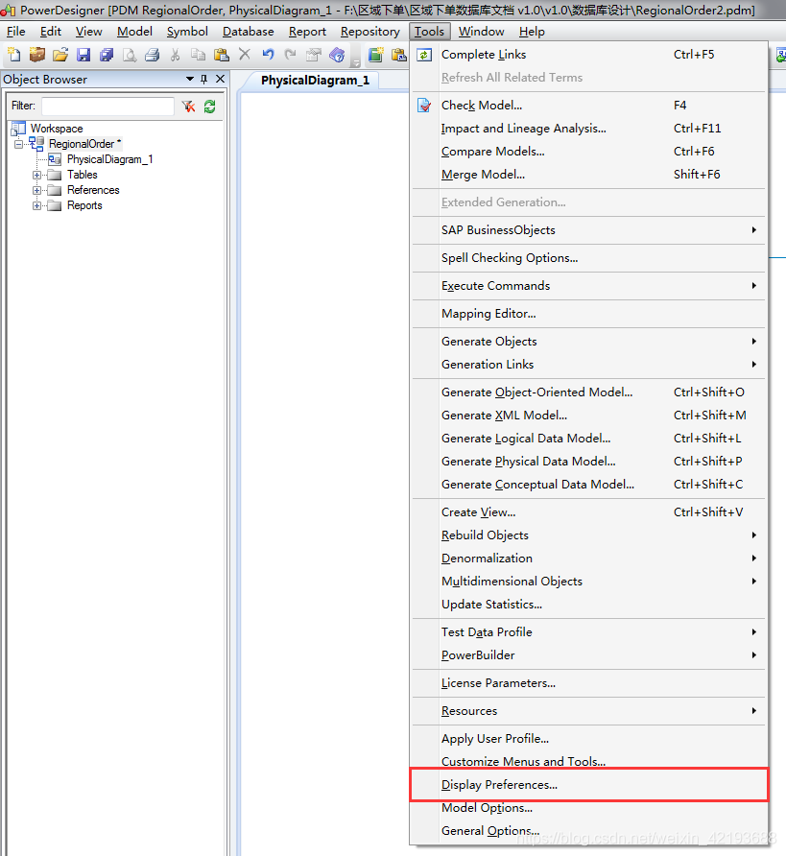The width and height of the screenshot is (786, 856).
Task: Open Display Preferences
Action: 589,784
